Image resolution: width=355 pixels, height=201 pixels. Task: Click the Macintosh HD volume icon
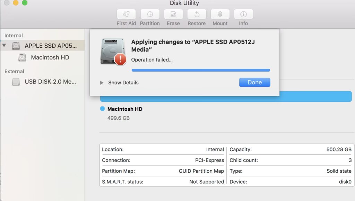[23, 57]
